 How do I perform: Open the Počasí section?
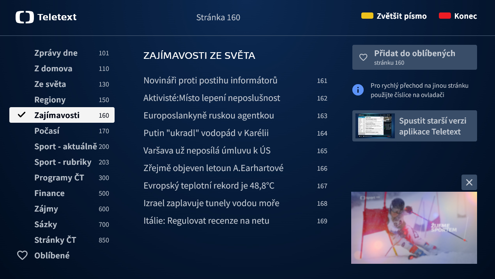point(47,131)
